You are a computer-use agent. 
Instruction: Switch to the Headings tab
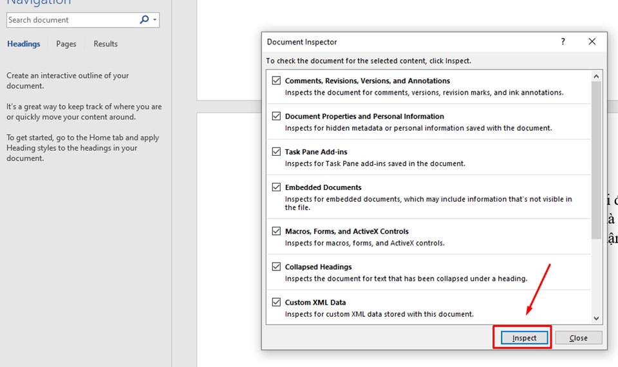23,44
